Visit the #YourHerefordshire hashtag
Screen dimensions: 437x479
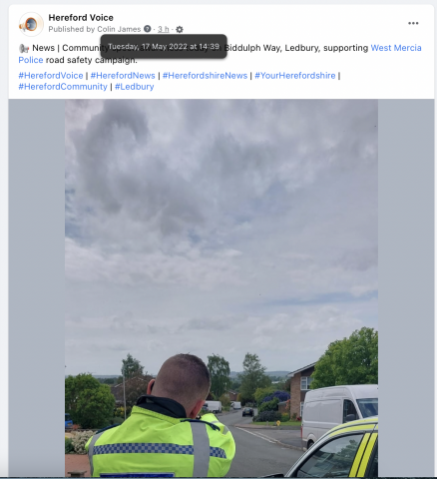coord(295,76)
